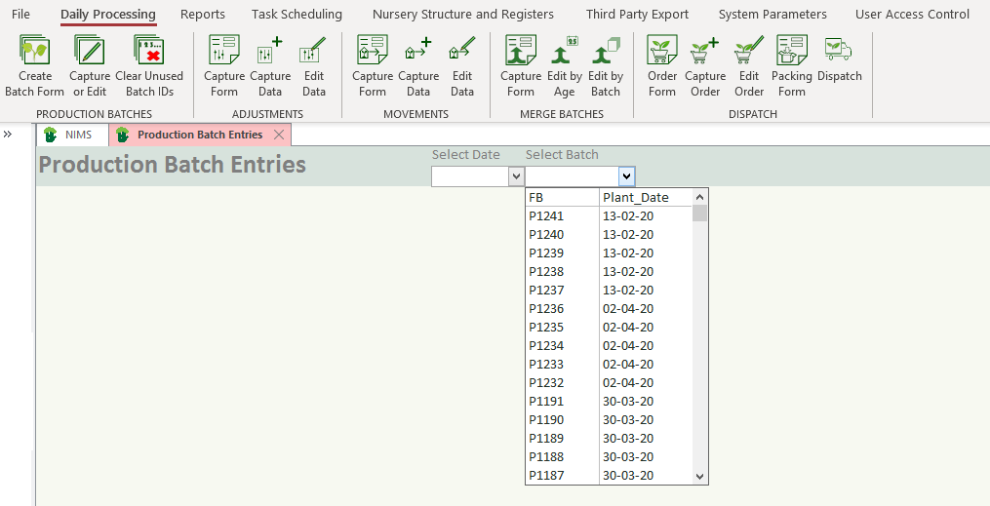Open the Packing Form icon
The image size is (990, 506).
tap(791, 51)
